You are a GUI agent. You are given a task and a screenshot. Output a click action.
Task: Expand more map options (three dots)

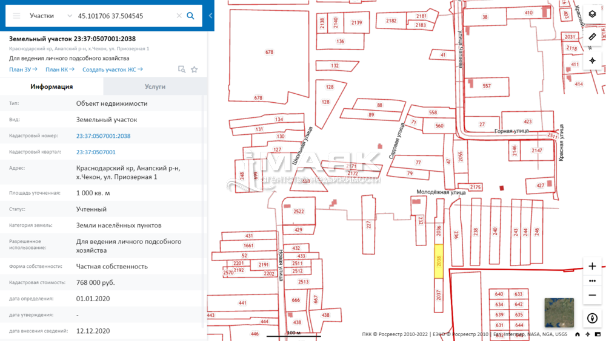point(592,281)
